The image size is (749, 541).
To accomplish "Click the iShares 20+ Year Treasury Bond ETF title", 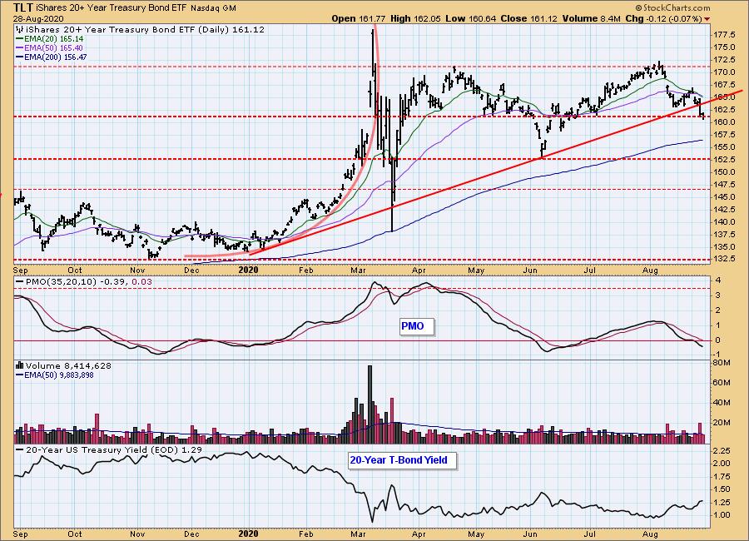I will tap(112, 7).
